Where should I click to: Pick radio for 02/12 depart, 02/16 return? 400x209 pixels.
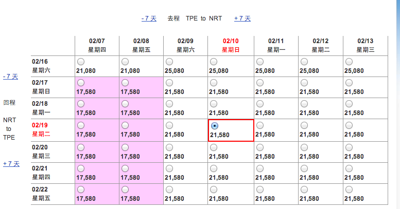tap(304, 62)
